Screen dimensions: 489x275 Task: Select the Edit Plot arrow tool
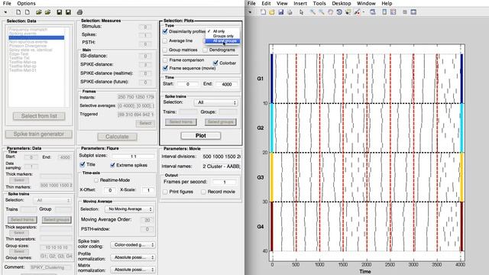(x=301, y=12)
